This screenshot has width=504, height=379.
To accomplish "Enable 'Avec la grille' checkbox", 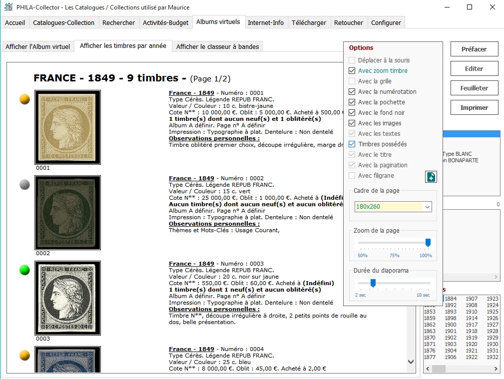I will point(352,81).
